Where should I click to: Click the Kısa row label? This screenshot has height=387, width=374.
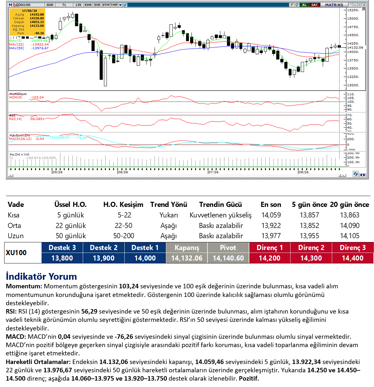(x=13, y=215)
